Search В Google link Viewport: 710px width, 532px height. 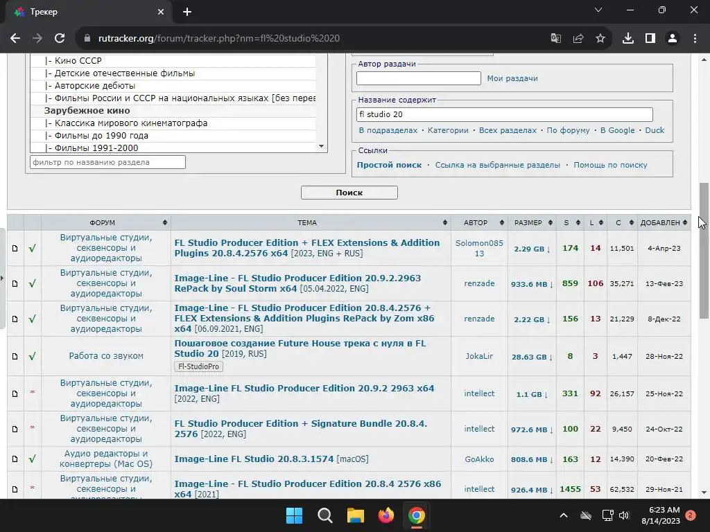(x=617, y=130)
